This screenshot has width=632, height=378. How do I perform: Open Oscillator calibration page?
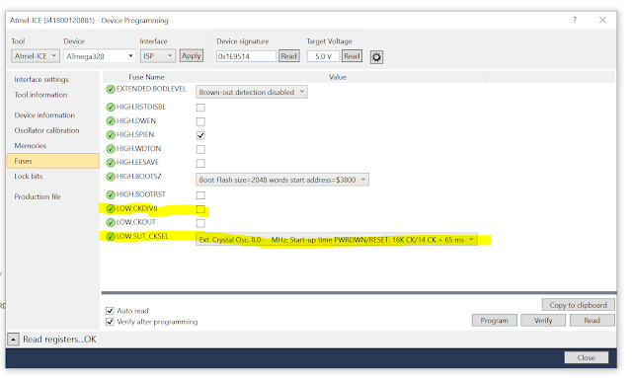click(46, 130)
